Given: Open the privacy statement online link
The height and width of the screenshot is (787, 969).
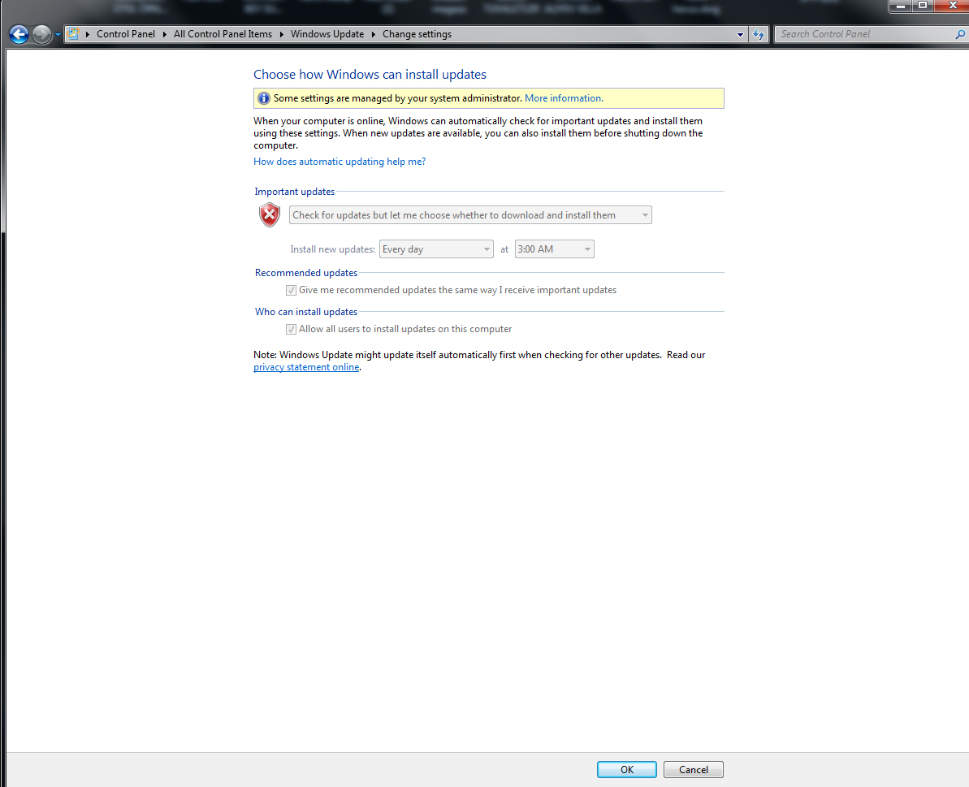Looking at the screenshot, I should [306, 367].
